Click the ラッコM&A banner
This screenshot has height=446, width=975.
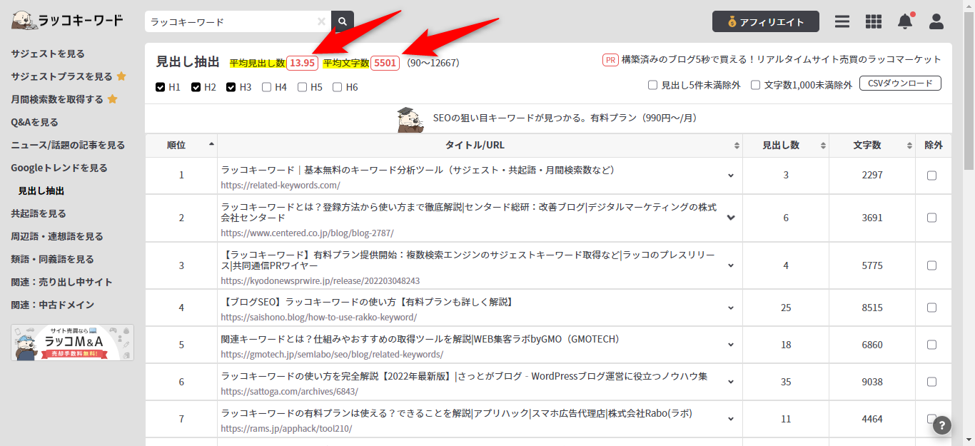pos(72,343)
